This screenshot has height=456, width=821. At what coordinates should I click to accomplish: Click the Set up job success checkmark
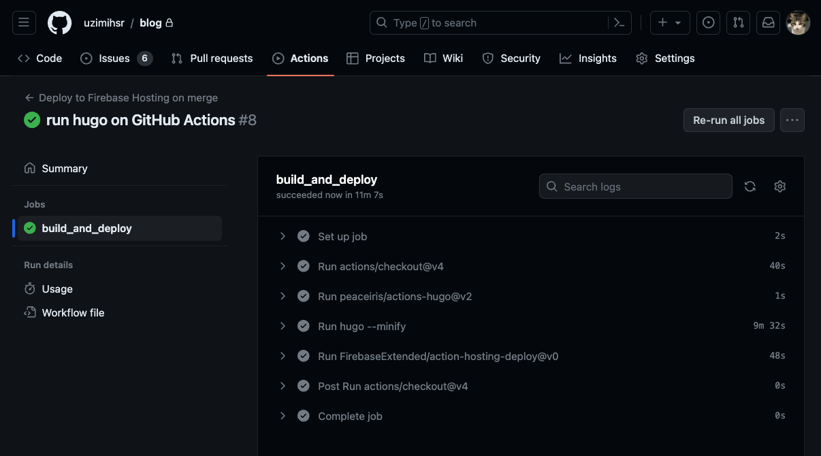[304, 236]
